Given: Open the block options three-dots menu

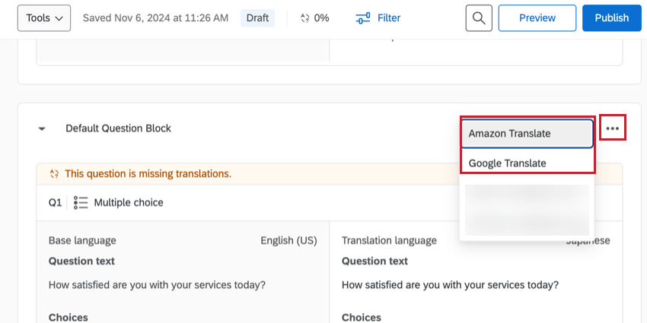Looking at the screenshot, I should pos(613,128).
